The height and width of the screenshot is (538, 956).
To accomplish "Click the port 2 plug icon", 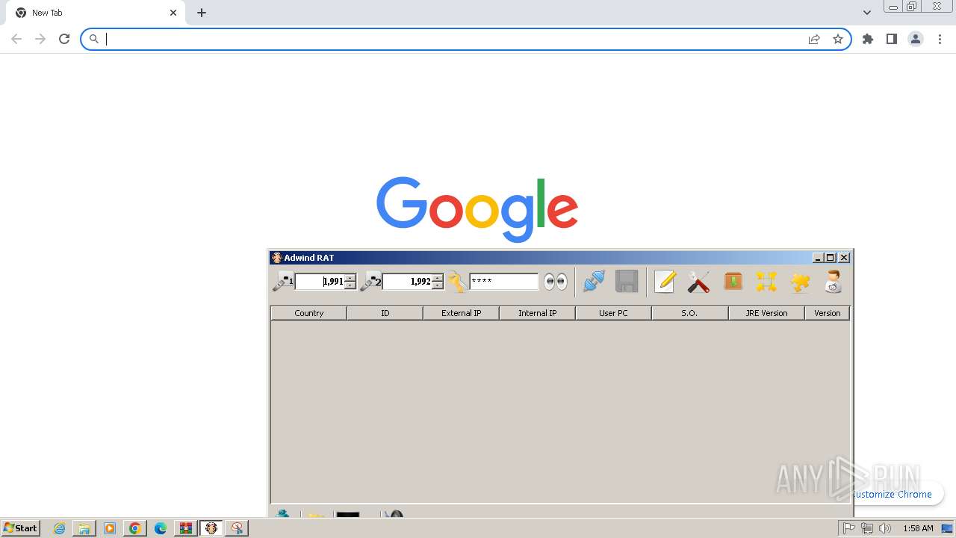I will pos(370,282).
